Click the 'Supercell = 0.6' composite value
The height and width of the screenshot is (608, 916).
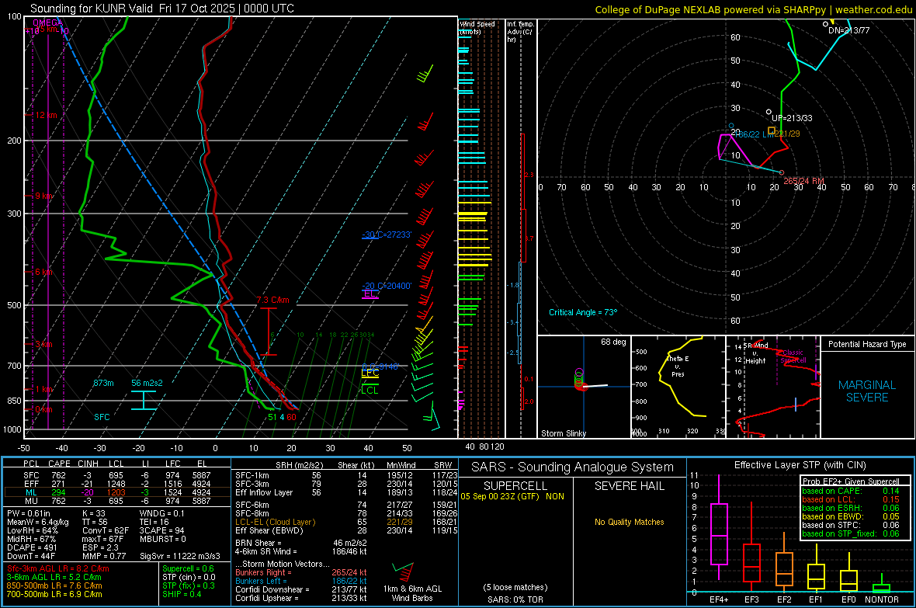(188, 568)
